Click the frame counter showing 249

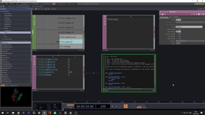point(103,106)
